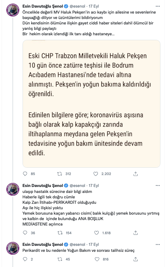Open more options for the first tweet
Image resolution: width=165 pixels, height=267 pixels.
tap(158, 6)
